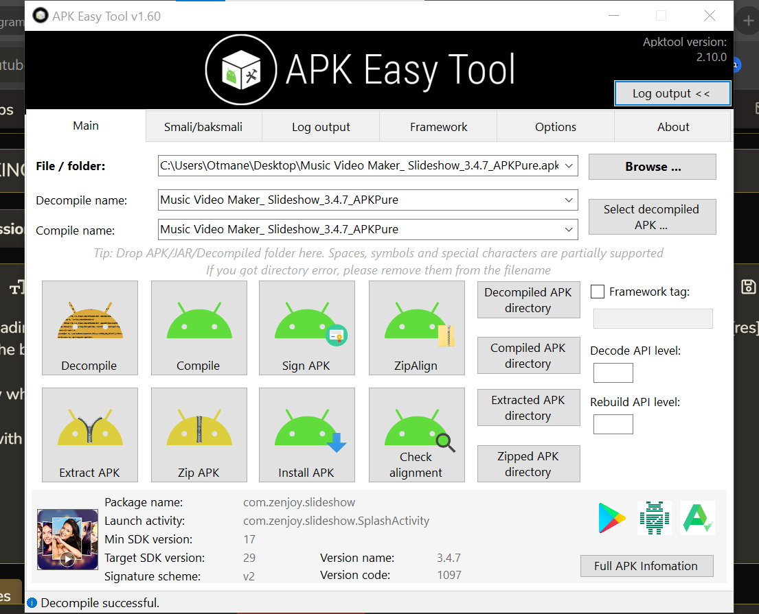
Task: Click the Compile android icon button
Action: (199, 328)
